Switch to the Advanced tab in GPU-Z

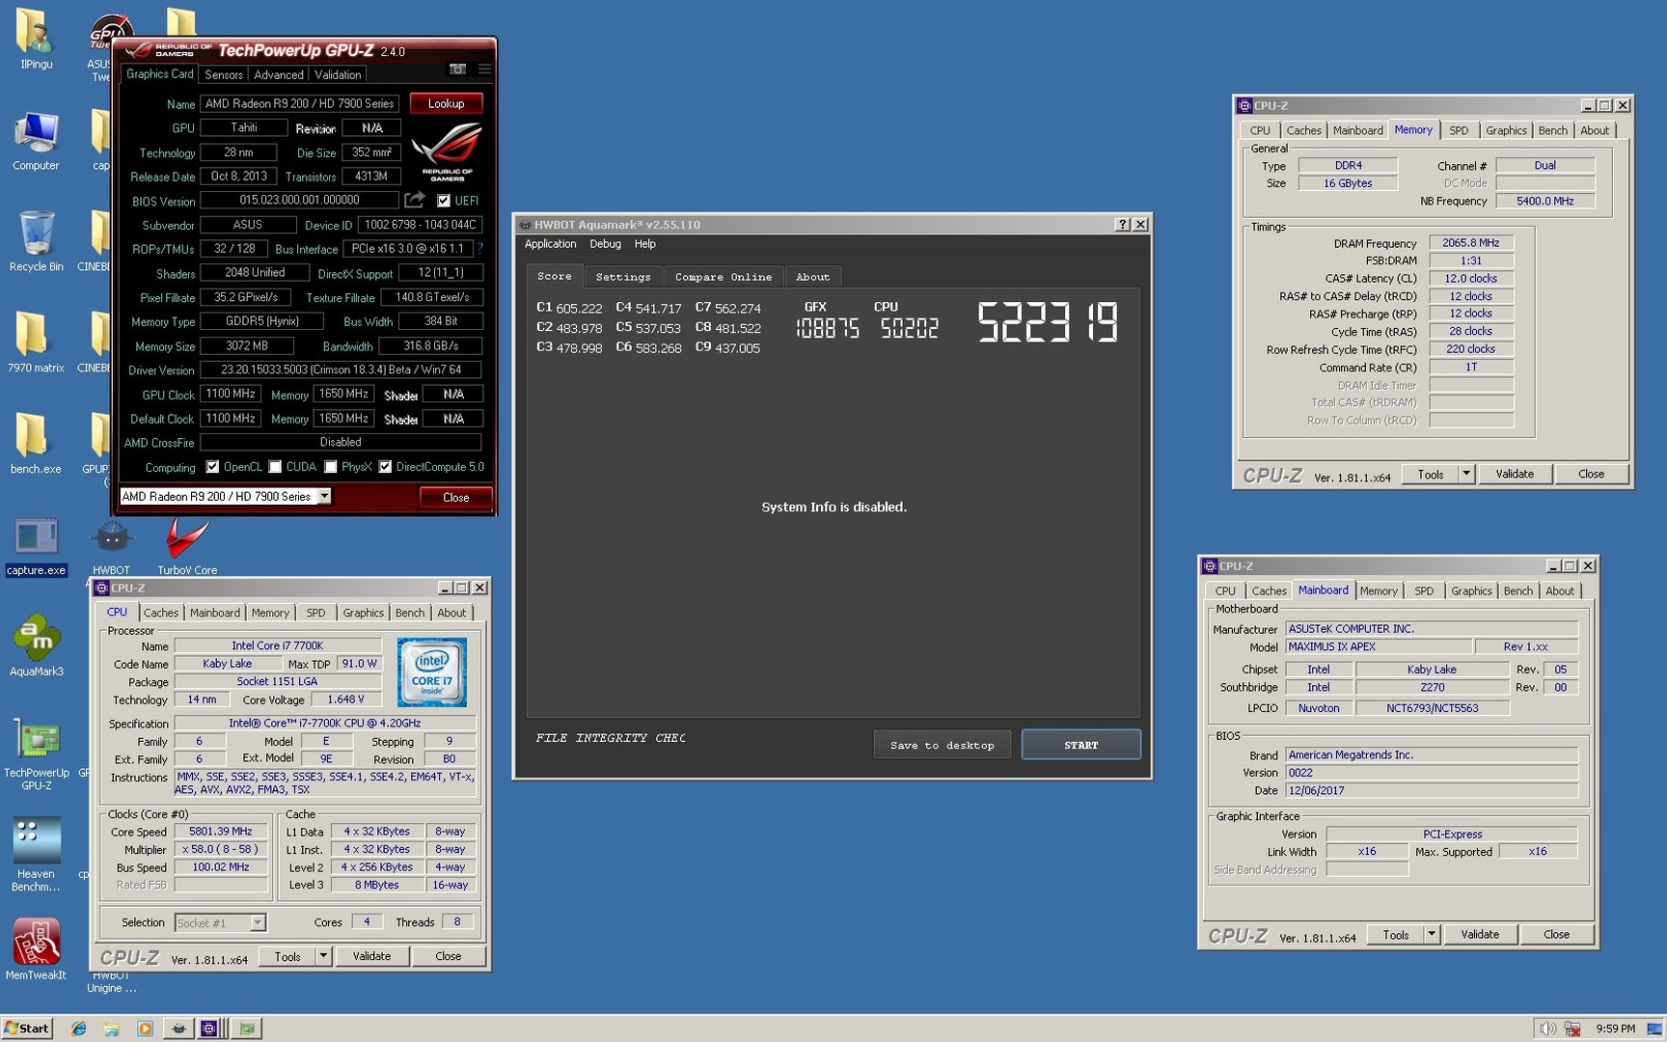pyautogui.click(x=279, y=74)
